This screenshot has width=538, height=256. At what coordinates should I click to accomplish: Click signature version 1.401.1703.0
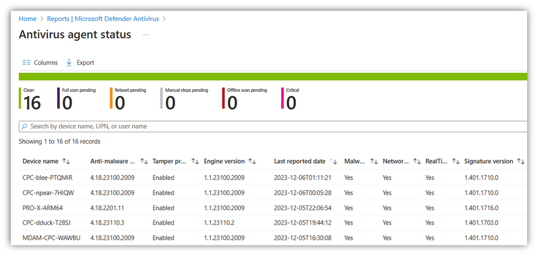(x=481, y=223)
